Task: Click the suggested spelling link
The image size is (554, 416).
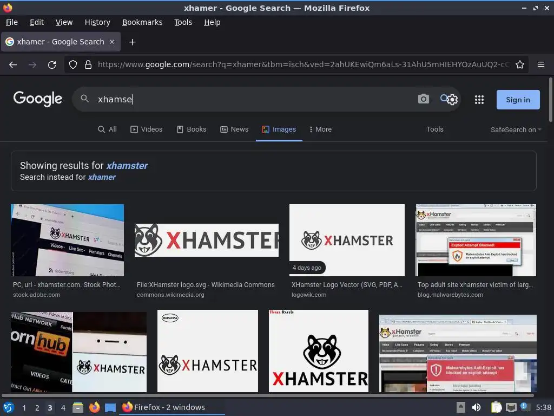Action: 127,166
